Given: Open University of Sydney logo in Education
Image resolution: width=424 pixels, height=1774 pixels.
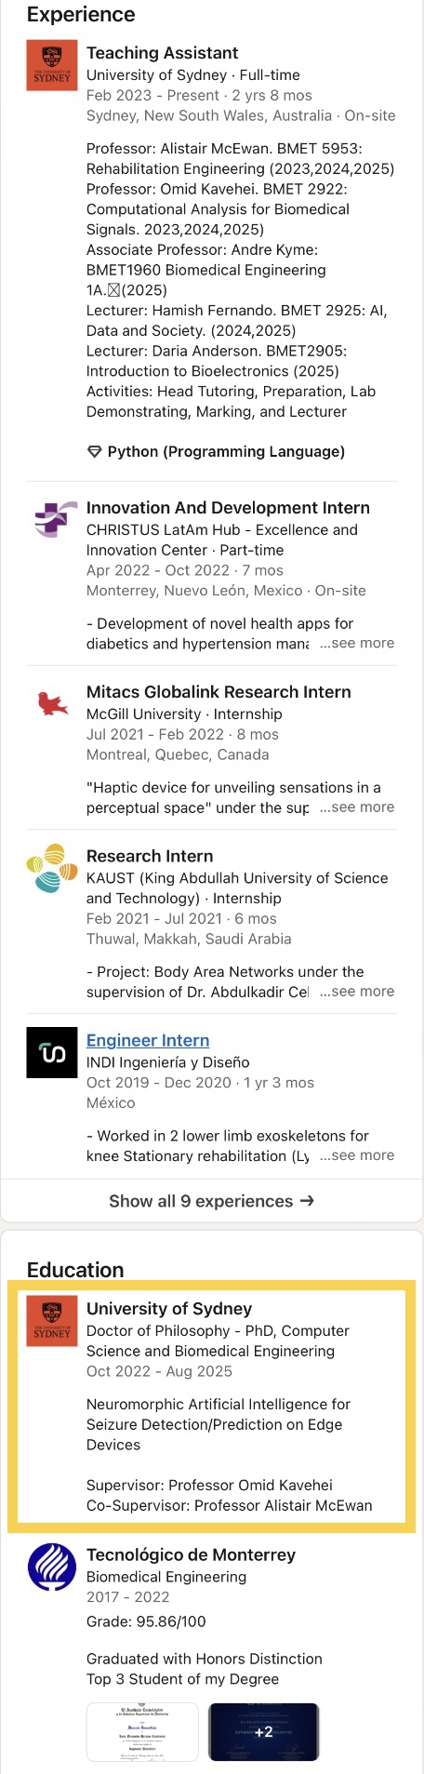Looking at the screenshot, I should click(52, 1321).
